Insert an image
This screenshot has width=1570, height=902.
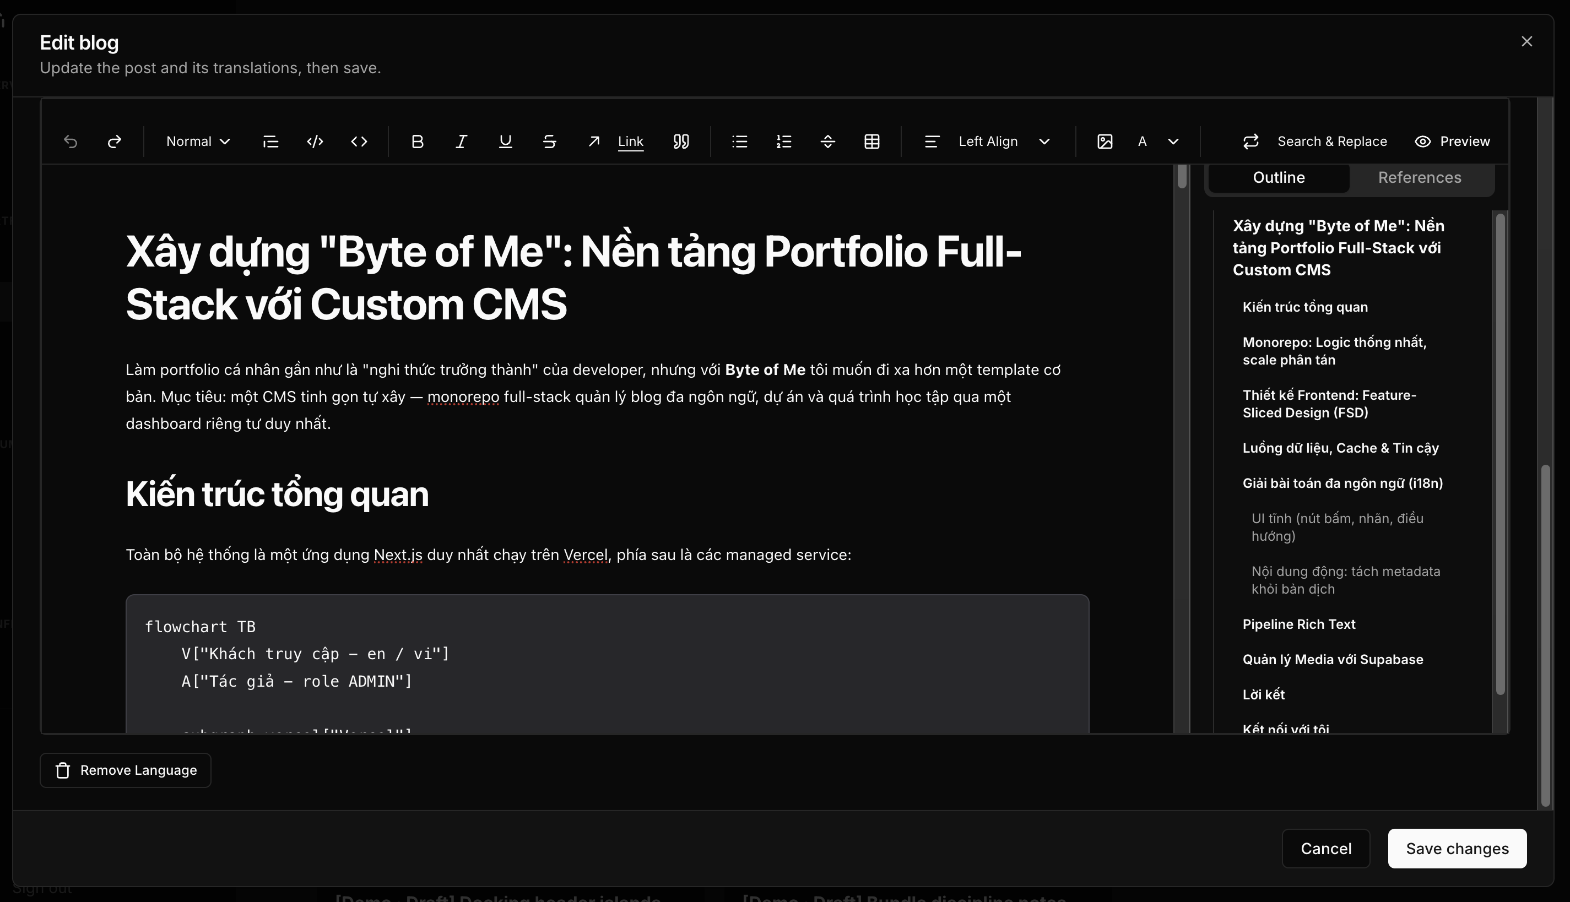(1105, 141)
